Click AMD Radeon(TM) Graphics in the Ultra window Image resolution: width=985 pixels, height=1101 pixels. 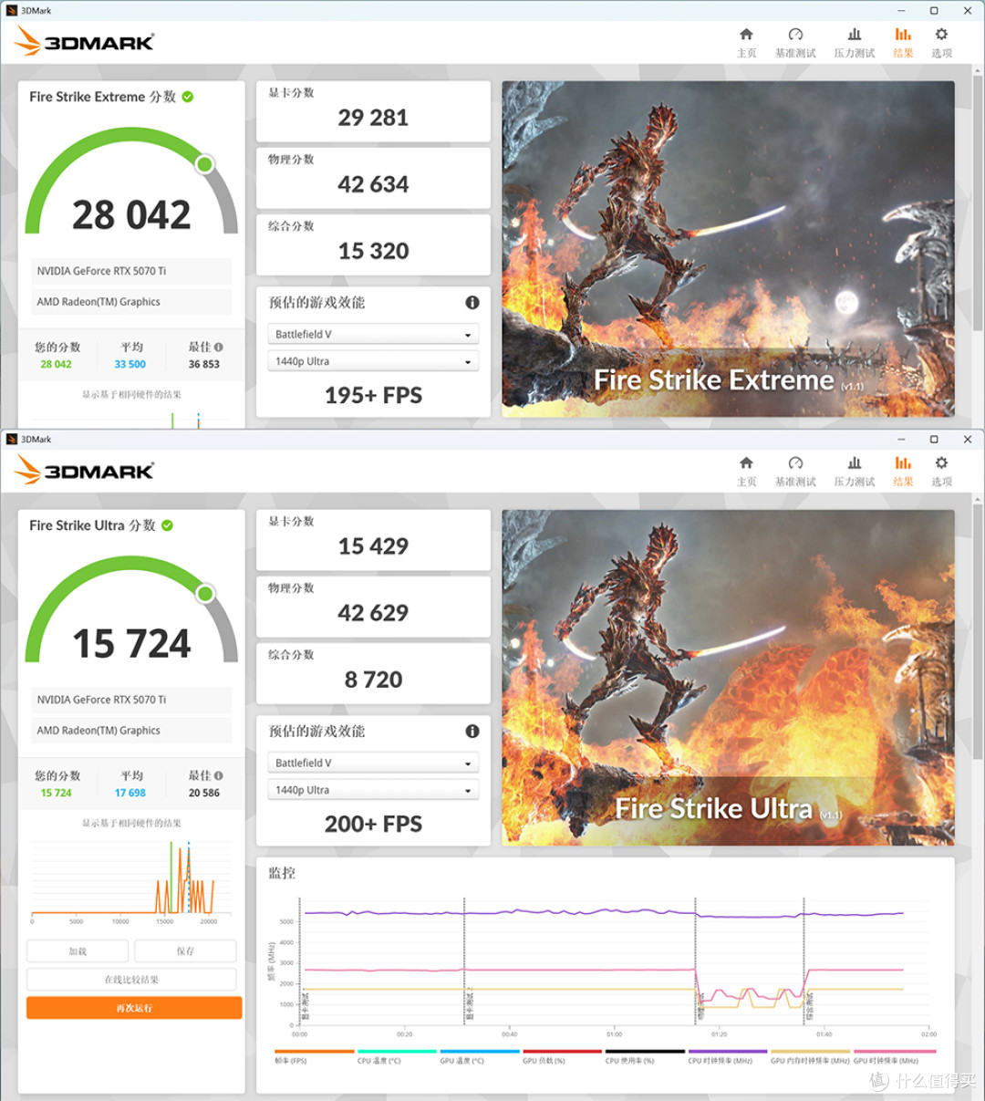coord(131,731)
